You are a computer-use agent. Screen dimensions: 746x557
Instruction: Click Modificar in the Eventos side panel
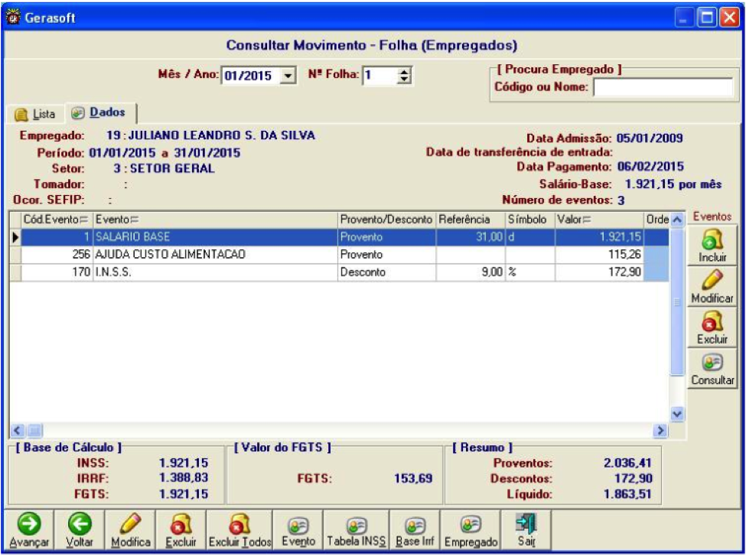click(712, 286)
